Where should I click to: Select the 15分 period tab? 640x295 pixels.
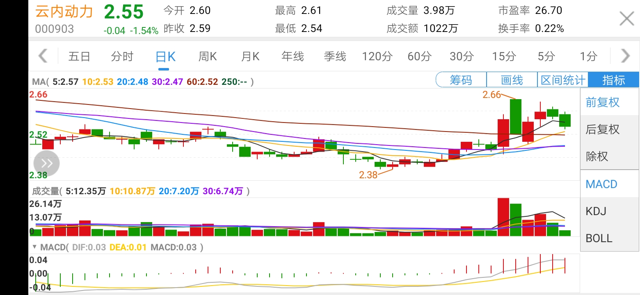click(x=504, y=57)
